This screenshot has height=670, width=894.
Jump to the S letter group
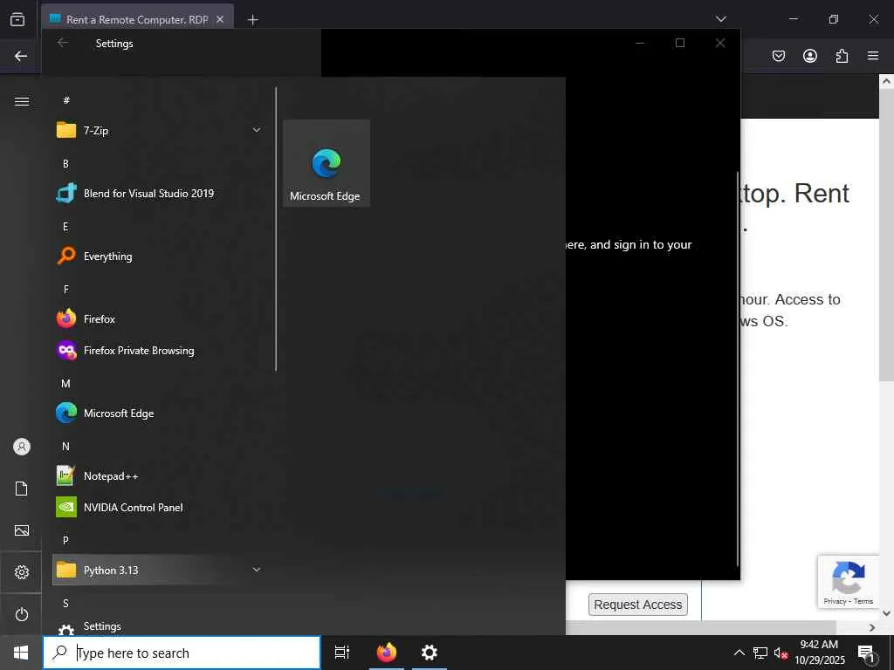point(65,604)
